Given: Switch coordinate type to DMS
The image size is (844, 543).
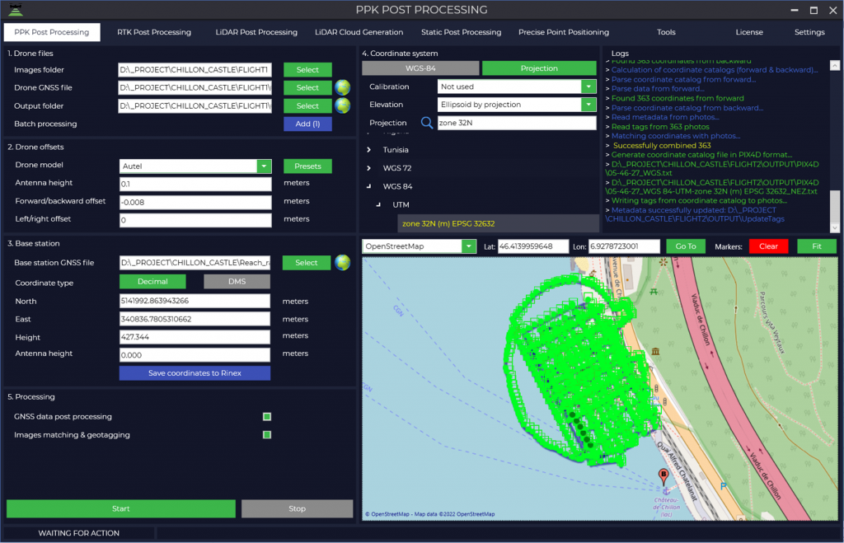Looking at the screenshot, I should tap(237, 282).
